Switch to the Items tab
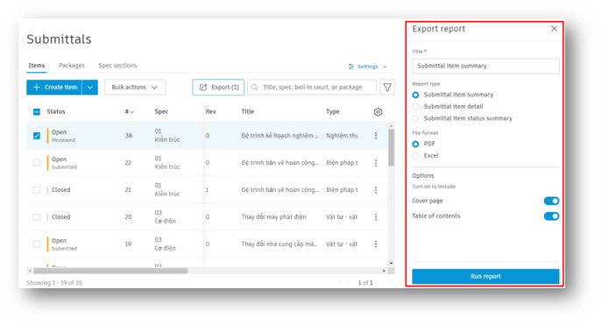The image size is (602, 325). click(37, 66)
